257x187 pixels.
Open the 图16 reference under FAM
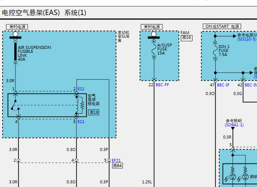(187, 38)
